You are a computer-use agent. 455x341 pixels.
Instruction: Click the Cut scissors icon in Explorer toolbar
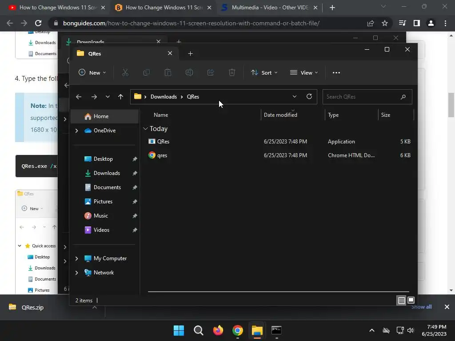(x=125, y=72)
